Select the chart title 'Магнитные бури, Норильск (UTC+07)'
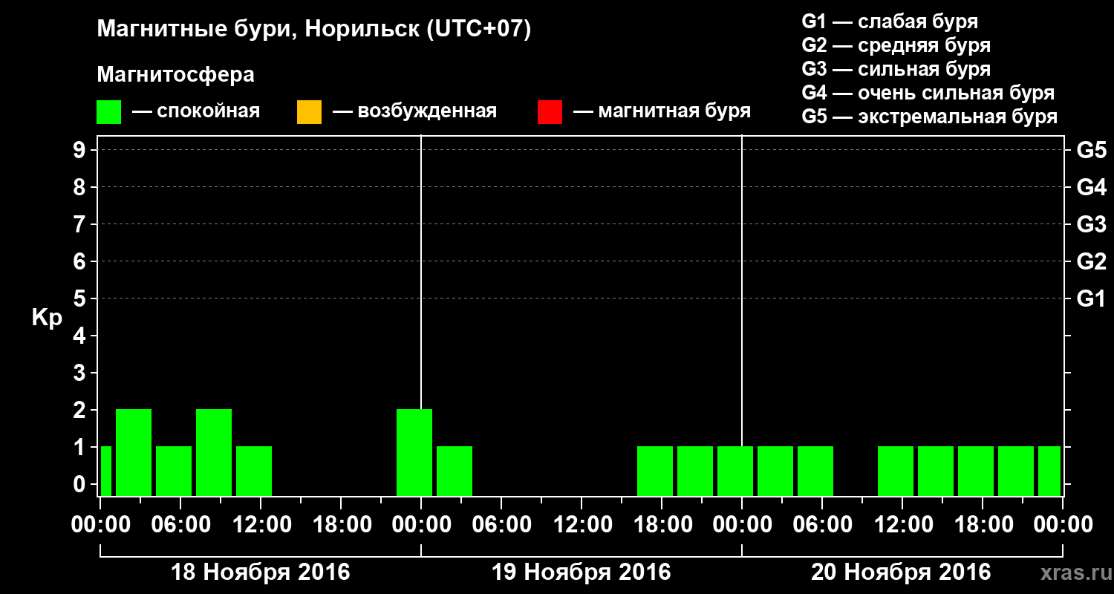Viewport: 1114px width, 594px height. pyautogui.click(x=314, y=30)
